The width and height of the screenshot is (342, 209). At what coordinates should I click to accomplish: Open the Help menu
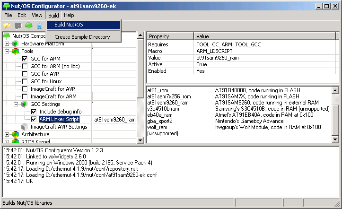click(69, 15)
